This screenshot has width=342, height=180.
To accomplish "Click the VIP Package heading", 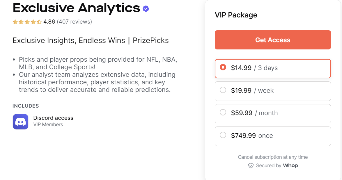I will pos(236,15).
